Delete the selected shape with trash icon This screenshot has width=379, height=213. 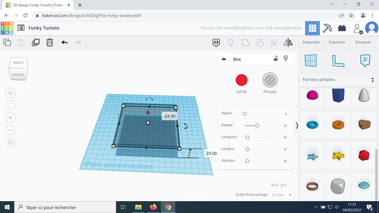click(x=50, y=43)
